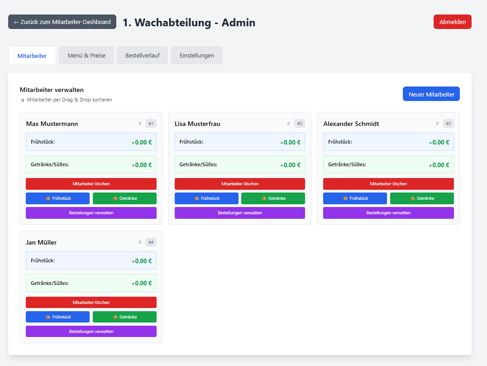Click drag handle icon on Max Mustermann card
487x366 pixels.
pos(140,123)
